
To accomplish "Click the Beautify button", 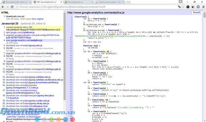I will 197,13.
